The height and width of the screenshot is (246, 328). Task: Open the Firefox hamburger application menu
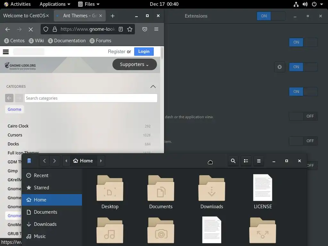(x=156, y=29)
